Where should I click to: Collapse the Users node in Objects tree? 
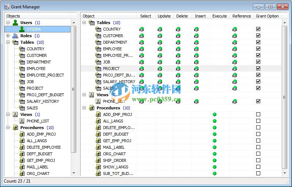[x=8, y=23]
